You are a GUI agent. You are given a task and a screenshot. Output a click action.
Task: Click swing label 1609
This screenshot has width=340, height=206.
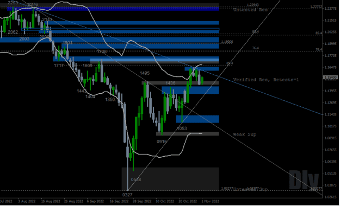tap(88, 66)
